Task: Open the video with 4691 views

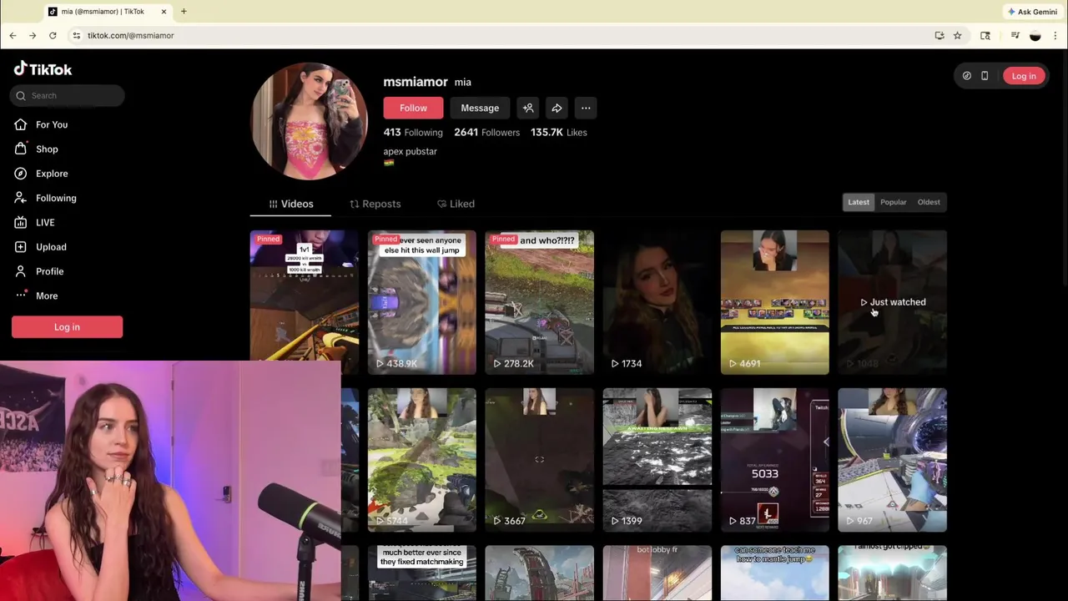Action: pyautogui.click(x=775, y=302)
